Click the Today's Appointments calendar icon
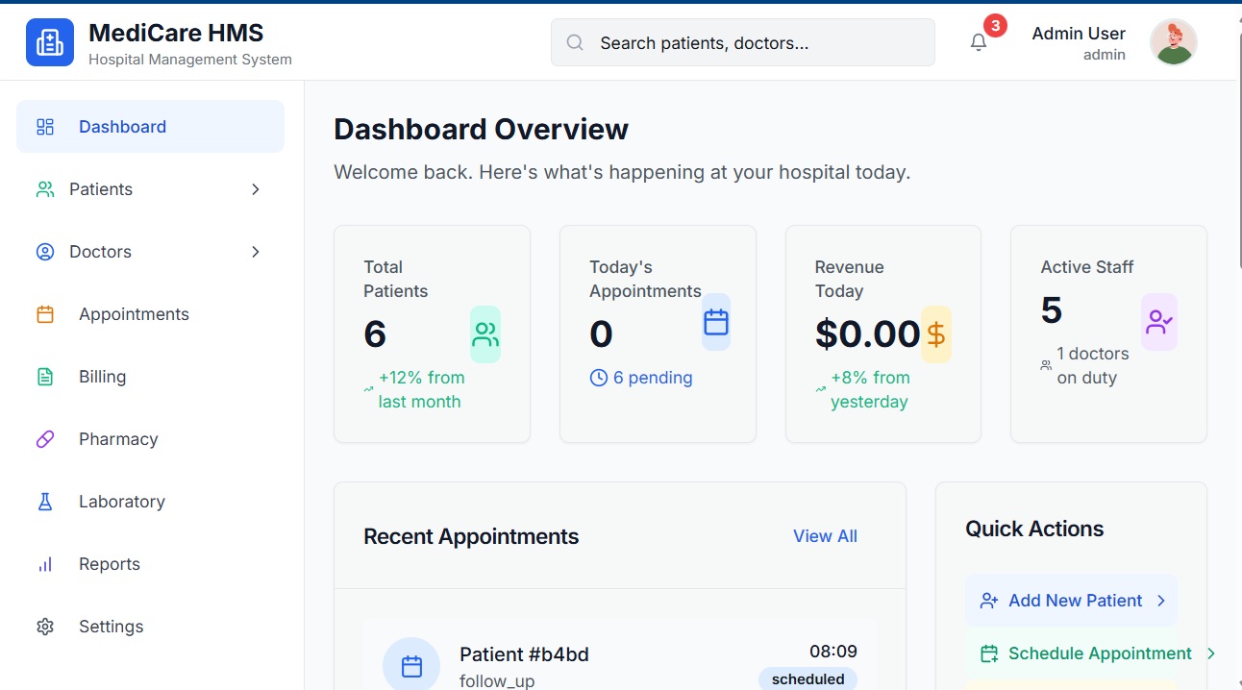 tap(716, 322)
